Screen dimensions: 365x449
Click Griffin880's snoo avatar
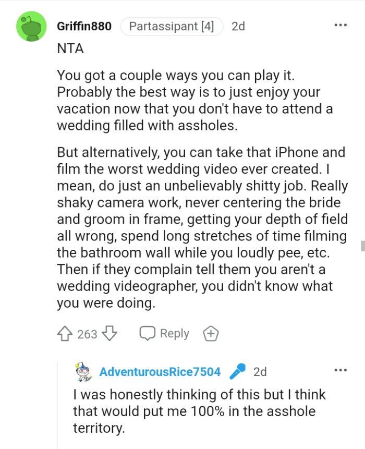[x=31, y=26]
